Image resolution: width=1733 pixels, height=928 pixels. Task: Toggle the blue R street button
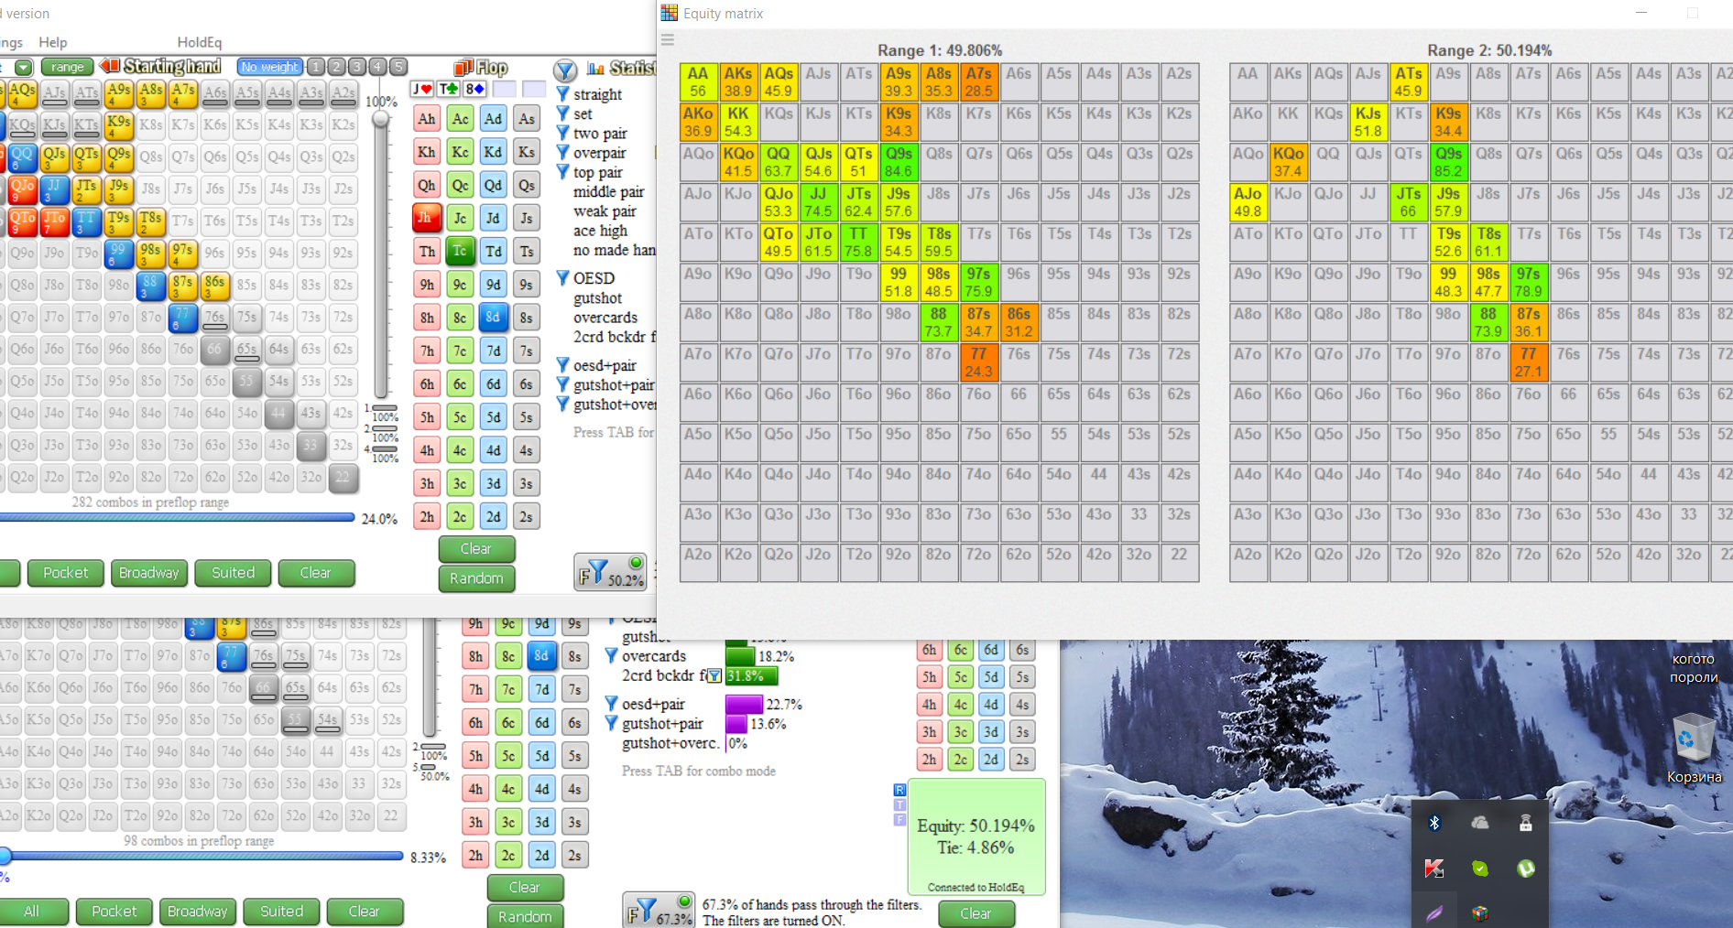click(899, 790)
